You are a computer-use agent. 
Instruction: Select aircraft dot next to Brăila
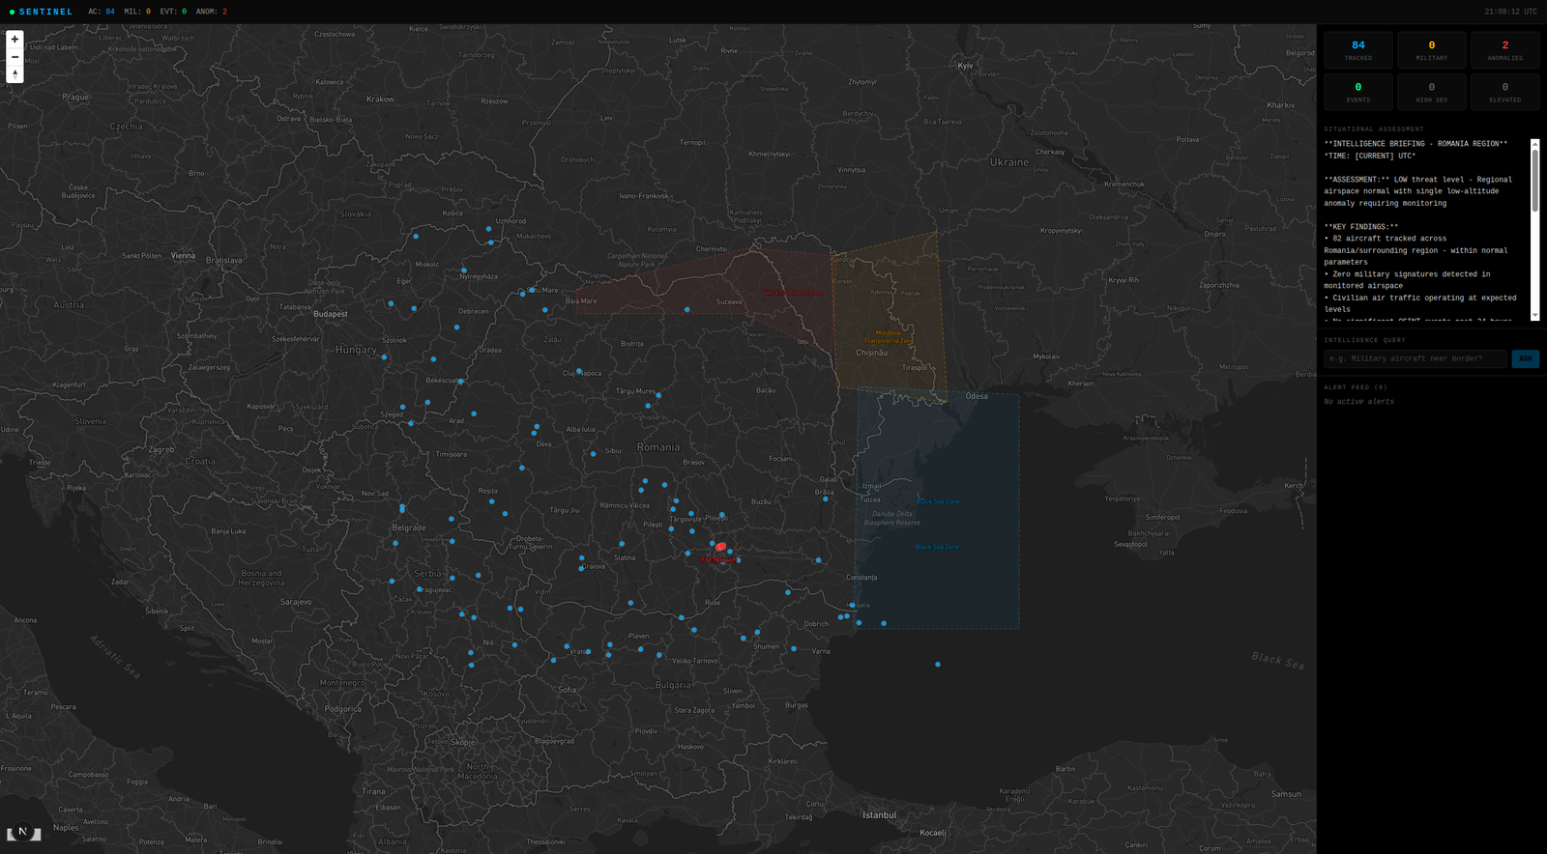826,499
